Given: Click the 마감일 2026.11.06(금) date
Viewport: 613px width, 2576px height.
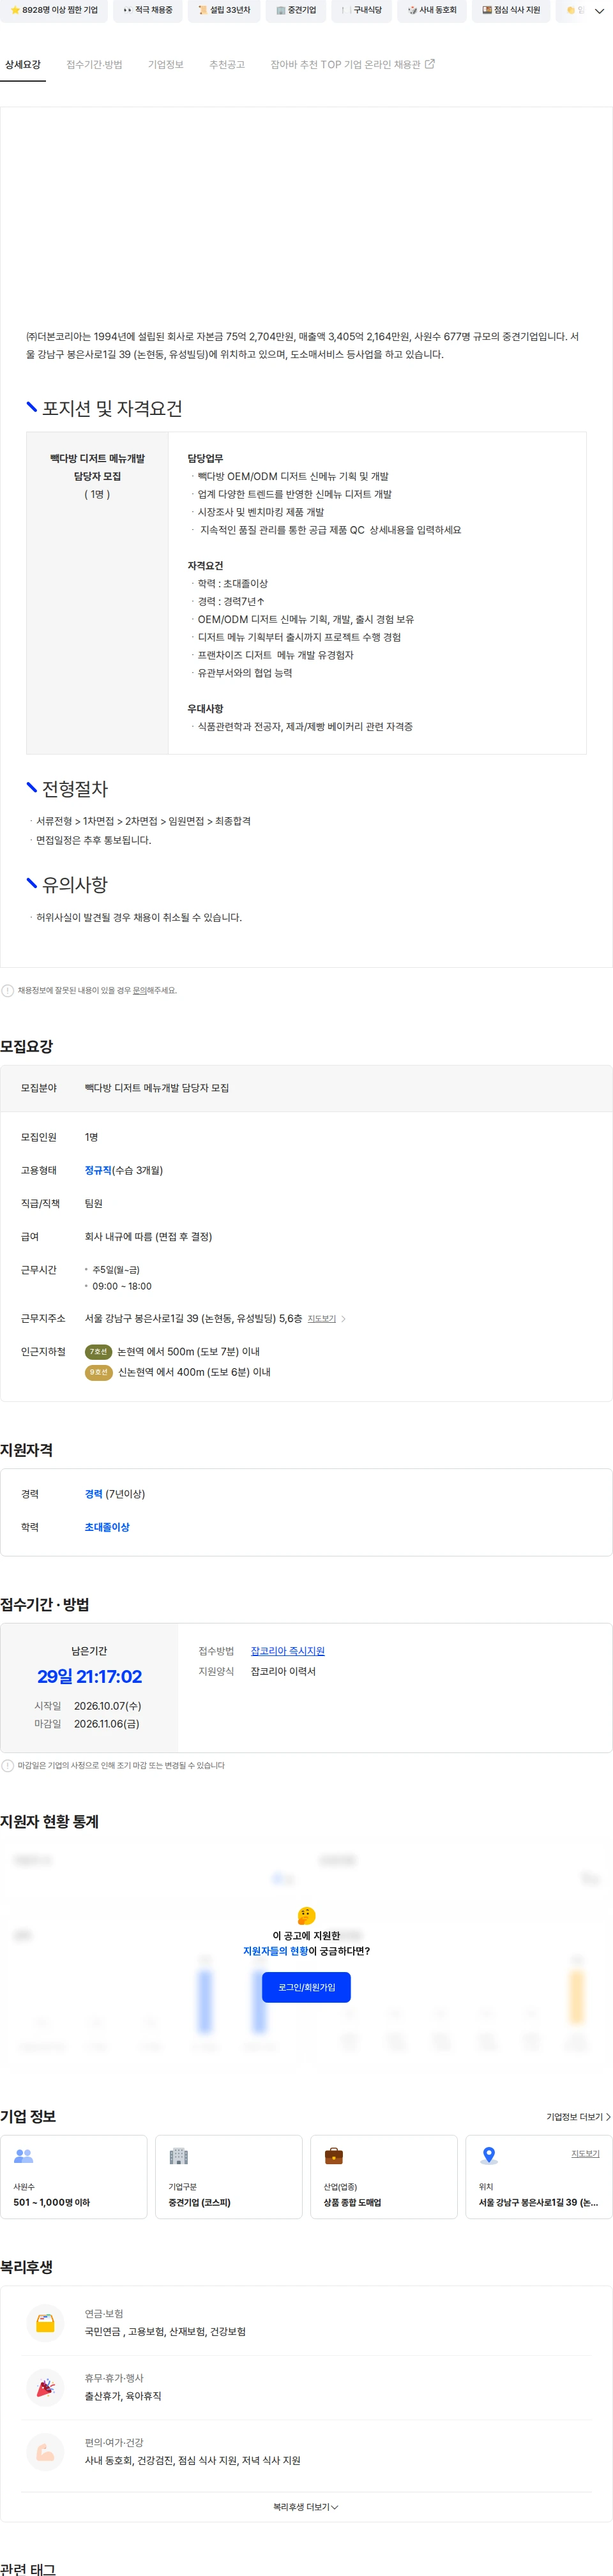Looking at the screenshot, I should tap(106, 1724).
